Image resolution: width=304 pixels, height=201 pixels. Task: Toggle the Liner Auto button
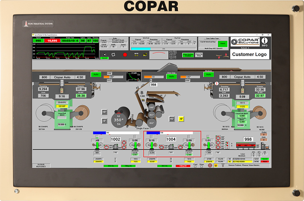(96, 74)
